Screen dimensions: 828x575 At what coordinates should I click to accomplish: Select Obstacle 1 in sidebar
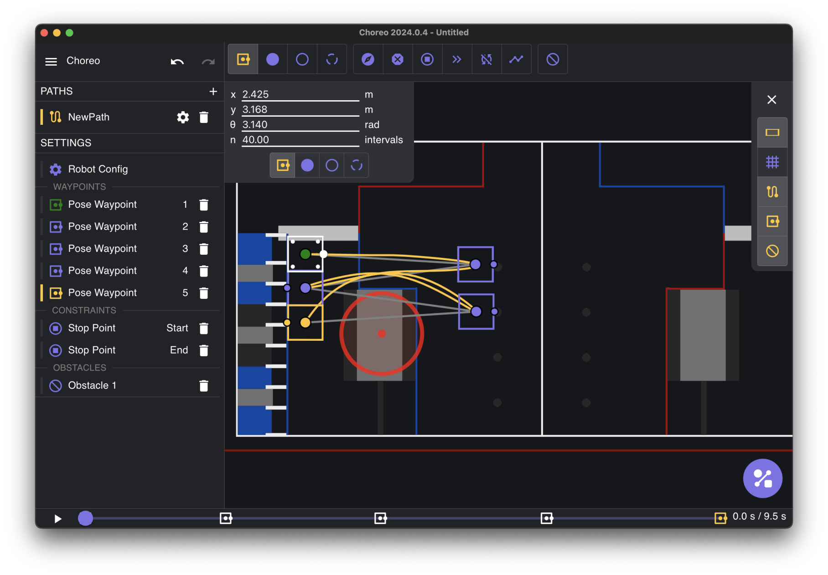pyautogui.click(x=92, y=385)
